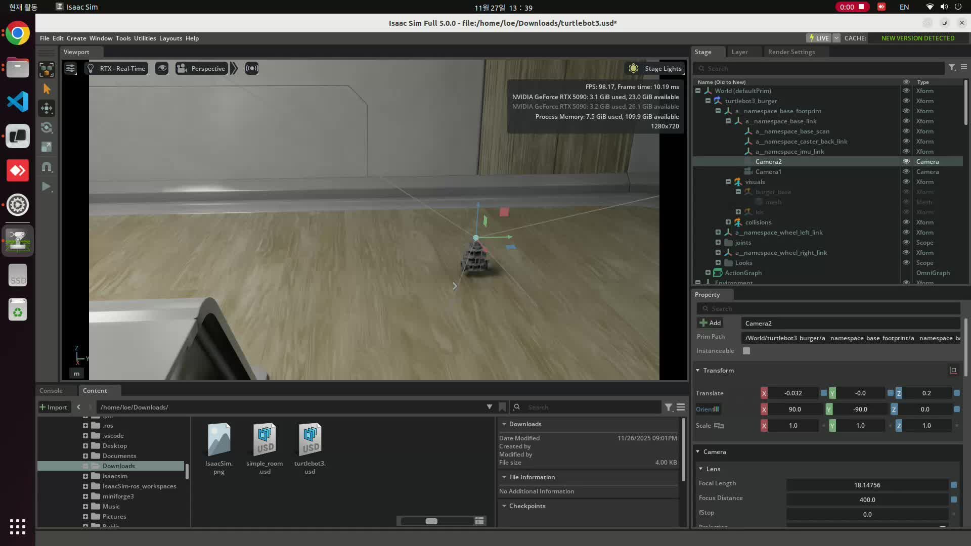Open Chrome from the Ubuntu dock
This screenshot has height=546, width=971.
[18, 33]
